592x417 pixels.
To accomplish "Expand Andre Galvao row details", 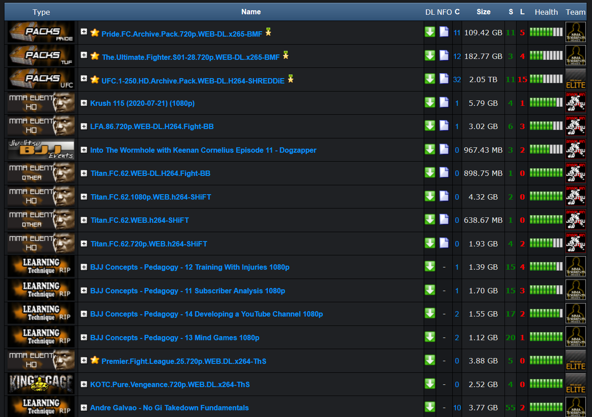I will coord(84,408).
